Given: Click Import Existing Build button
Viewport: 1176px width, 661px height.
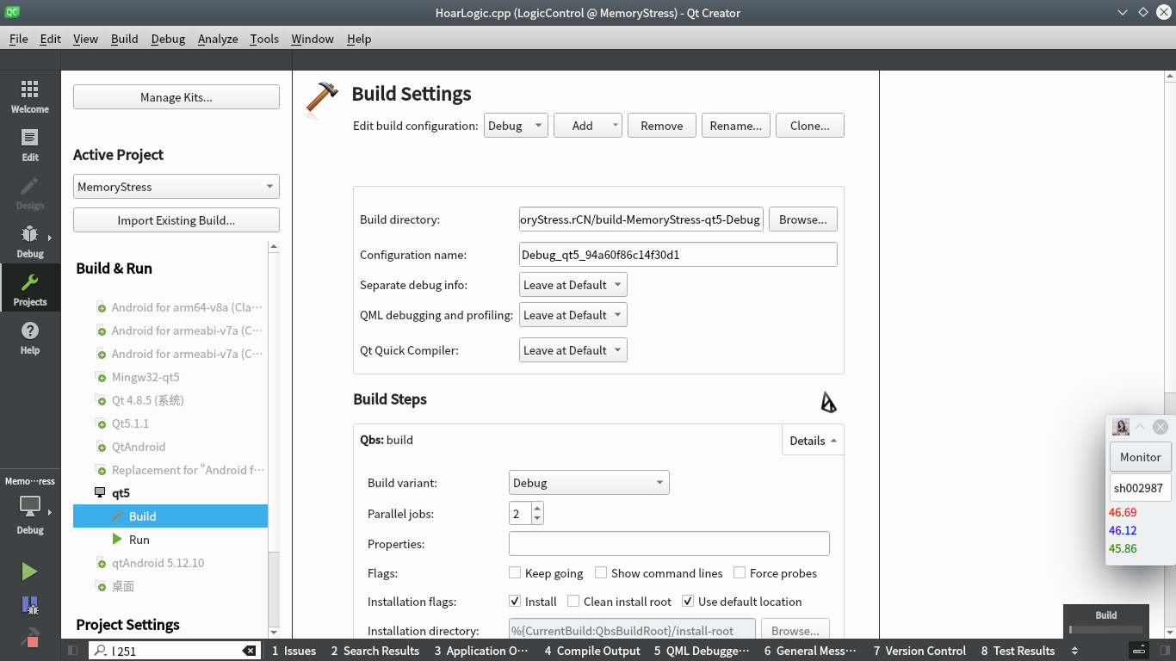Looking at the screenshot, I should tap(176, 220).
